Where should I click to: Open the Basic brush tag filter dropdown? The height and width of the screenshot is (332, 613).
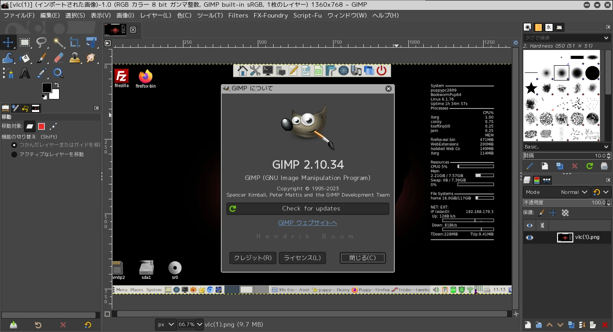tap(567, 147)
